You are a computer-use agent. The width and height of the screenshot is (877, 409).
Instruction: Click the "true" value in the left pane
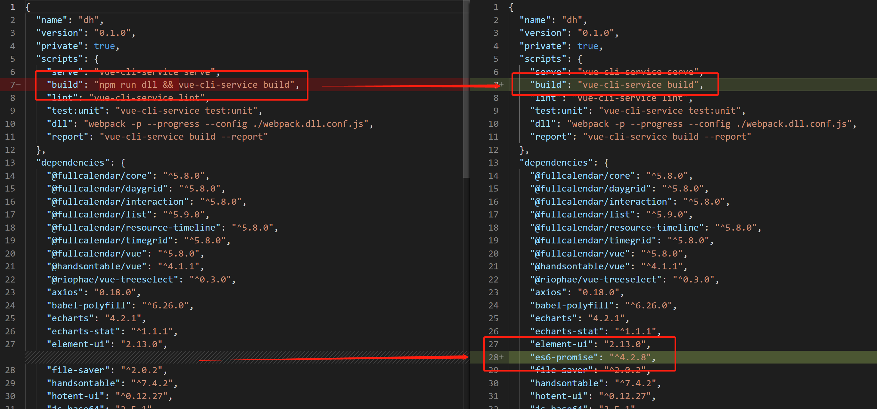104,46
